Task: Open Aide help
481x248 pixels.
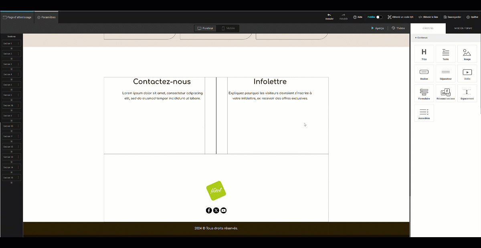Action: pos(358,17)
